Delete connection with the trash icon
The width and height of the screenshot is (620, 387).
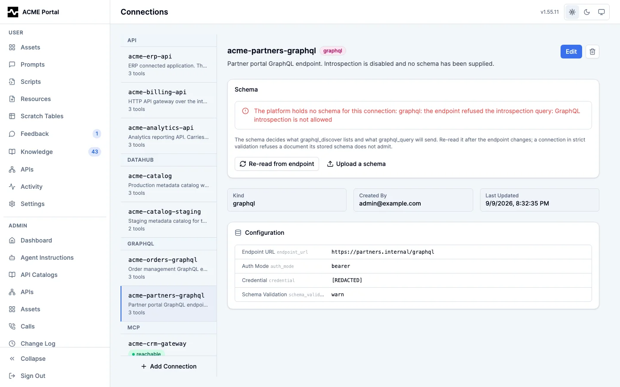(x=592, y=52)
